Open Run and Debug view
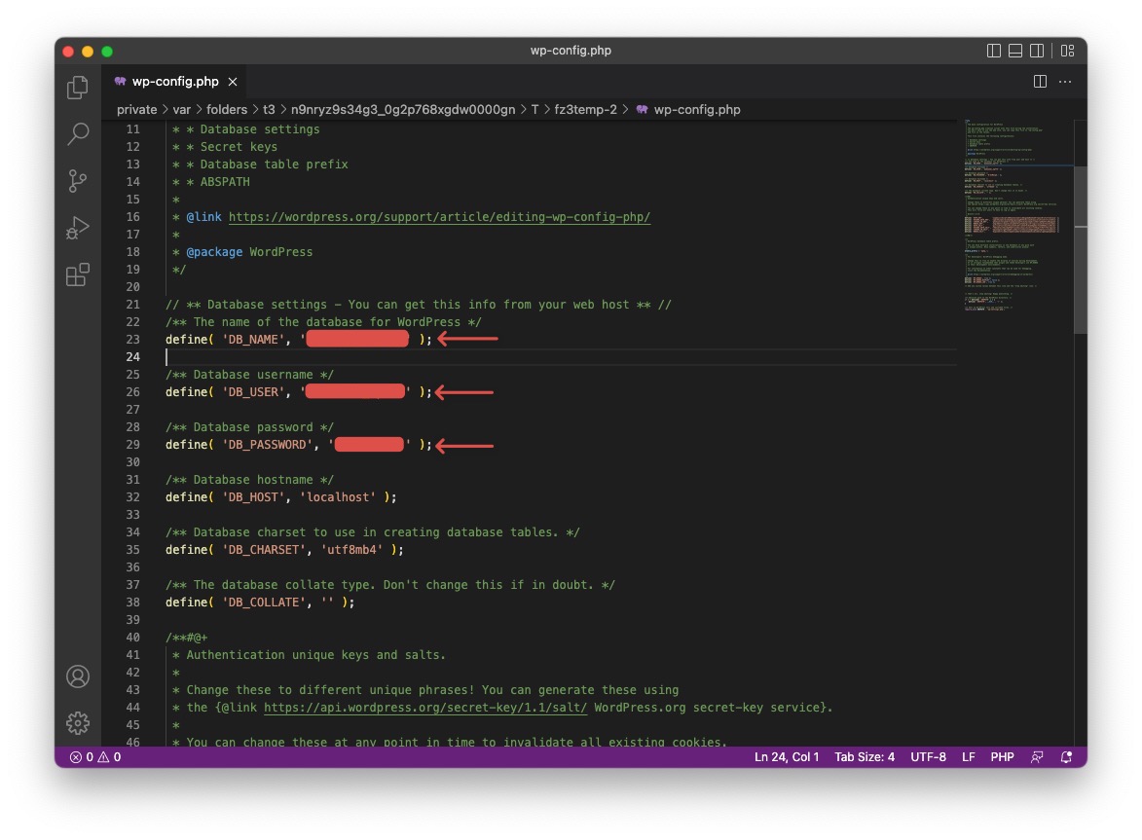The height and width of the screenshot is (840, 1142). (x=78, y=228)
